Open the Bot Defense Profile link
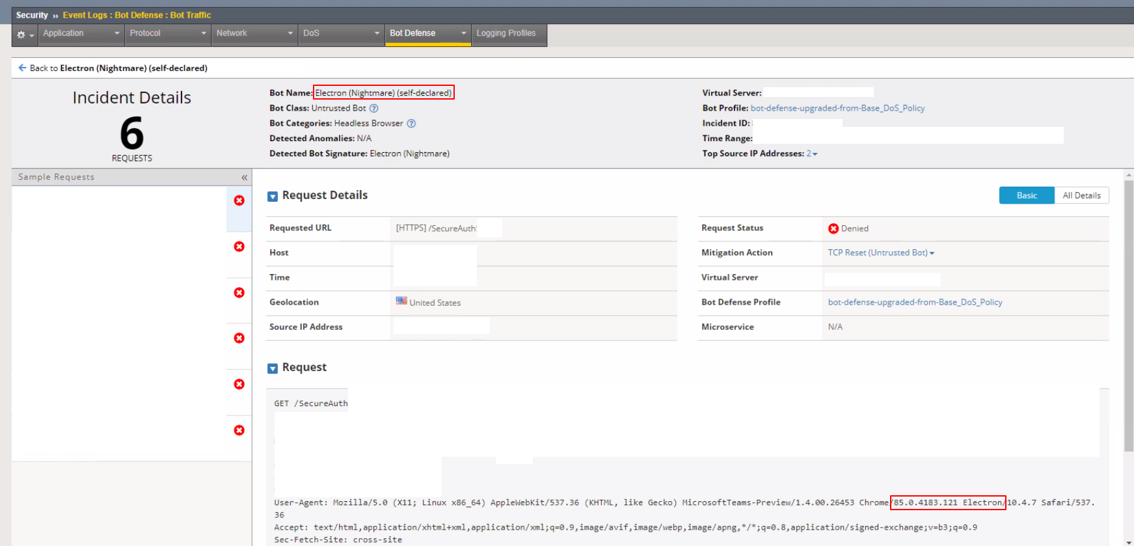Viewport: 1134px width, 546px height. [915, 302]
